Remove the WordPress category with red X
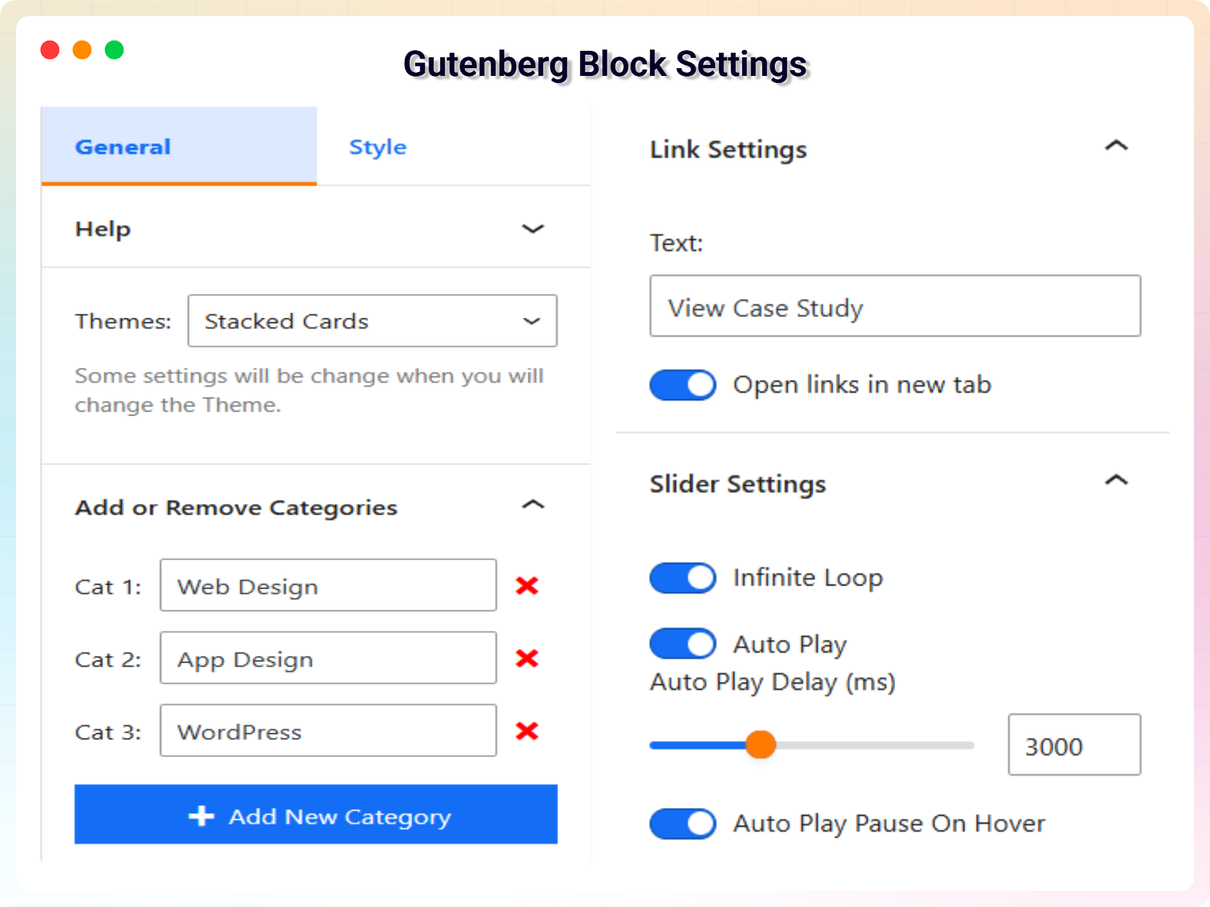1210x907 pixels. pyautogui.click(x=526, y=731)
